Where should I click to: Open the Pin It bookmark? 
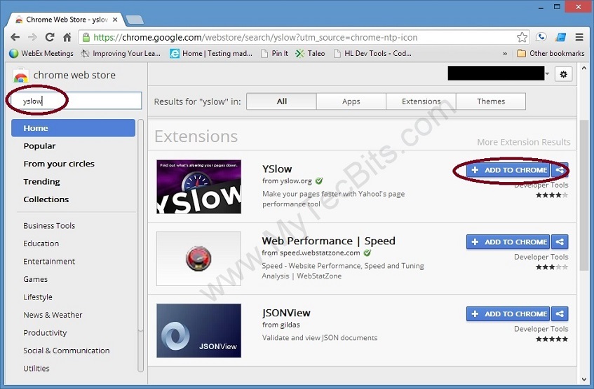[x=274, y=54]
